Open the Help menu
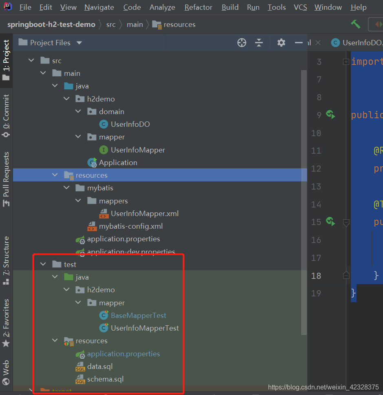 [358, 7]
